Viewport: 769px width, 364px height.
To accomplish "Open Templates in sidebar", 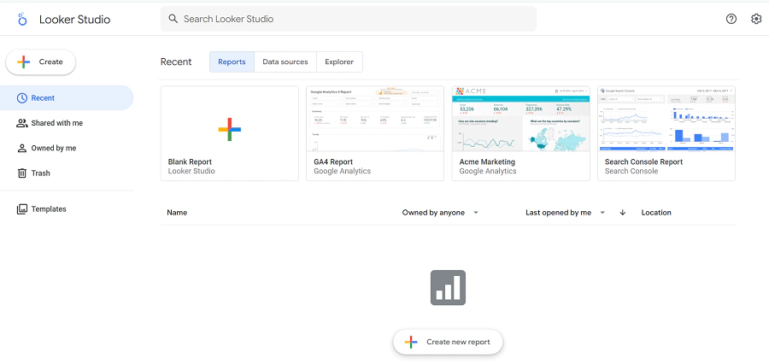I will click(67, 209).
